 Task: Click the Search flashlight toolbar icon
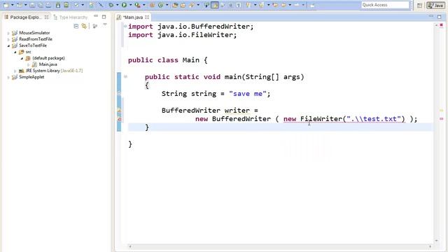tap(191, 5)
